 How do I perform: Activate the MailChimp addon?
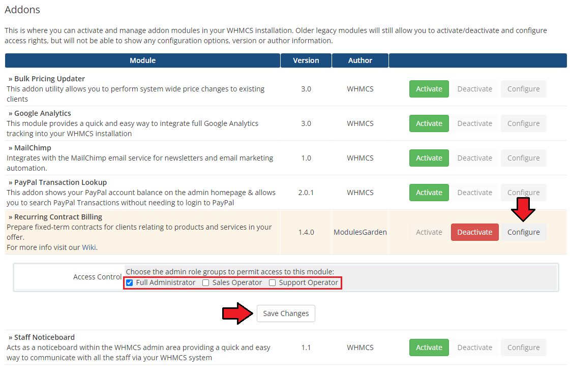pyautogui.click(x=429, y=158)
